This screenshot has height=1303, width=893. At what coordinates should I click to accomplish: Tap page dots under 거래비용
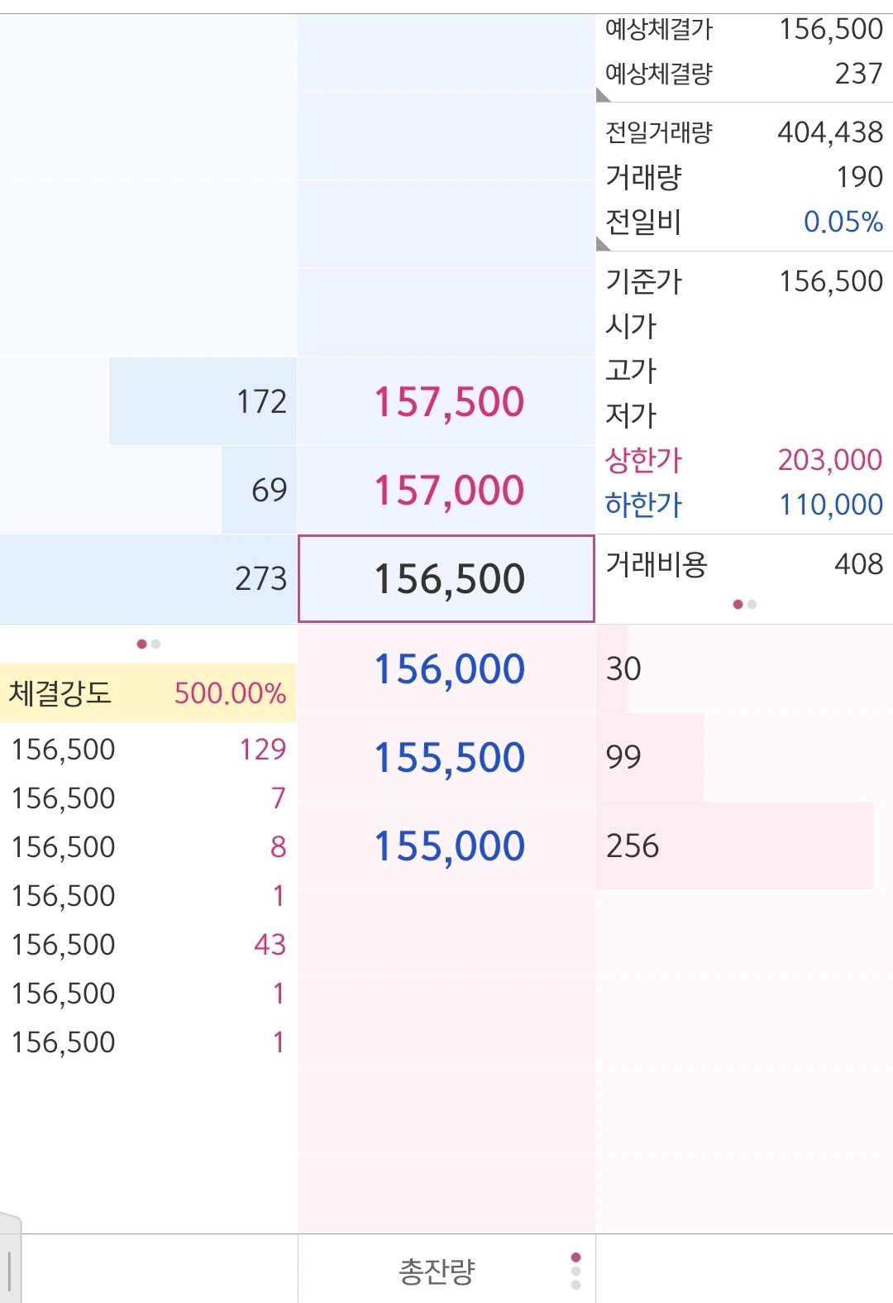tap(744, 604)
